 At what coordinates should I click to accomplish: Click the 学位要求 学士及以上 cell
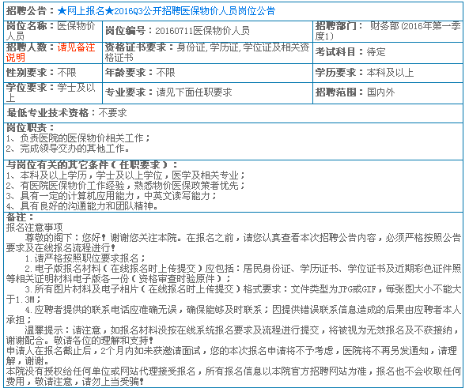[53, 93]
